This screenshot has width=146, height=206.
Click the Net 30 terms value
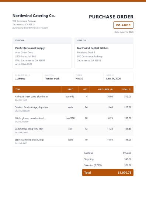point(79,79)
